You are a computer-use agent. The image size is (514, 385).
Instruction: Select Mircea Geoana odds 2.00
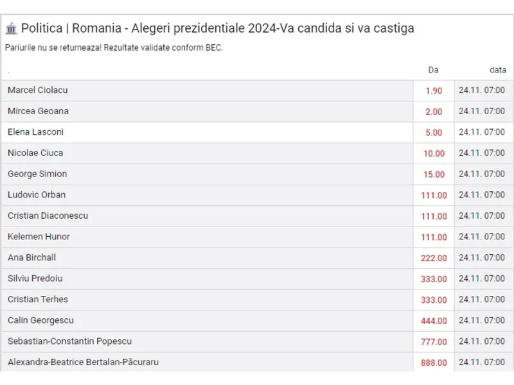point(434,112)
